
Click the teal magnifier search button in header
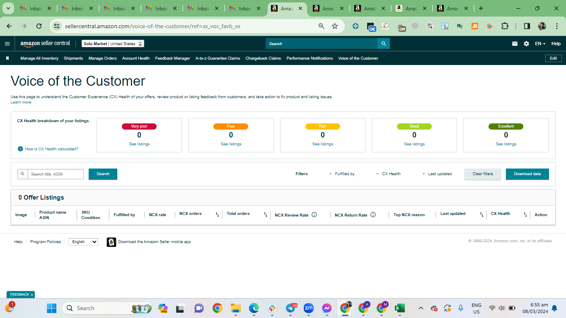pos(384,43)
